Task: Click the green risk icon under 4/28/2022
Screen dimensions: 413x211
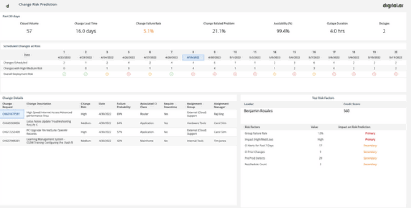Action: pyautogui.click(x=172, y=74)
